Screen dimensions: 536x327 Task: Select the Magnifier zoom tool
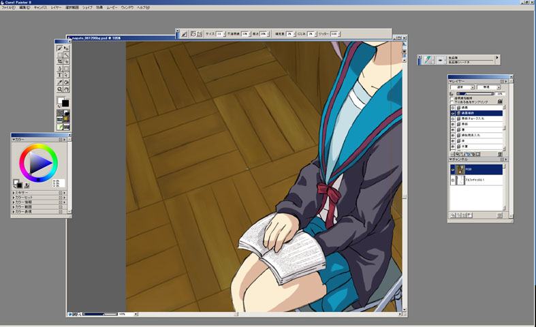pos(59,89)
